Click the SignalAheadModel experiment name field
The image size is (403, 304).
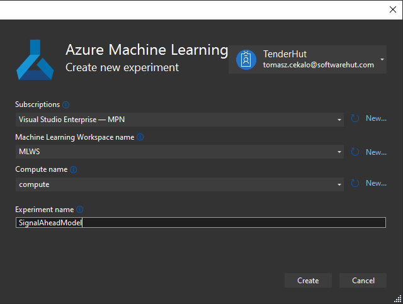click(x=201, y=223)
